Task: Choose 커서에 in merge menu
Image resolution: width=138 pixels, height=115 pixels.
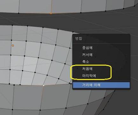Action: tap(101, 55)
